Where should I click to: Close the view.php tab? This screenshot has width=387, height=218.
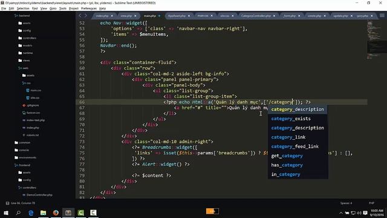click(135, 16)
